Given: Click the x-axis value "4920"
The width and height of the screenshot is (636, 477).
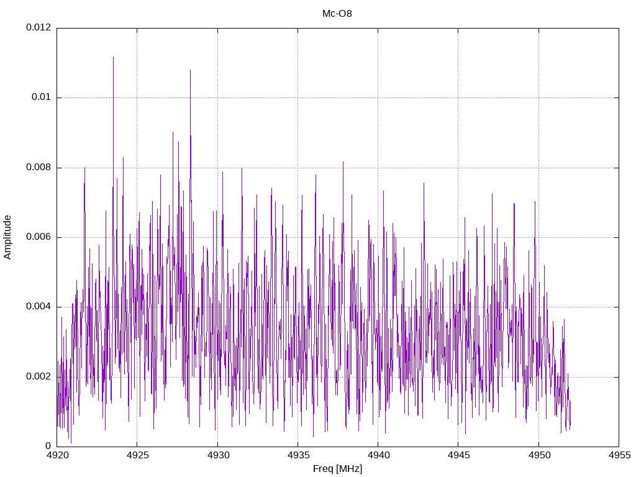Looking at the screenshot, I should click(x=57, y=455).
